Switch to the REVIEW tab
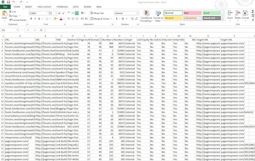This screenshot has width=255, height=161. point(87,7)
